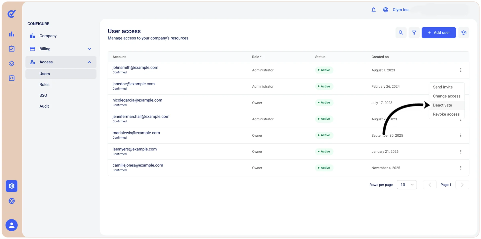
Task: Go to the previous page arrow
Action: pos(430,185)
